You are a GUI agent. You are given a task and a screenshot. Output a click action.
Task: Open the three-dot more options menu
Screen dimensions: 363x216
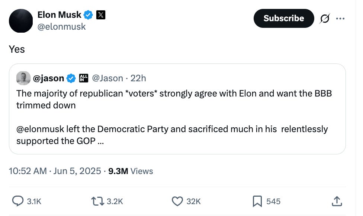pos(340,19)
